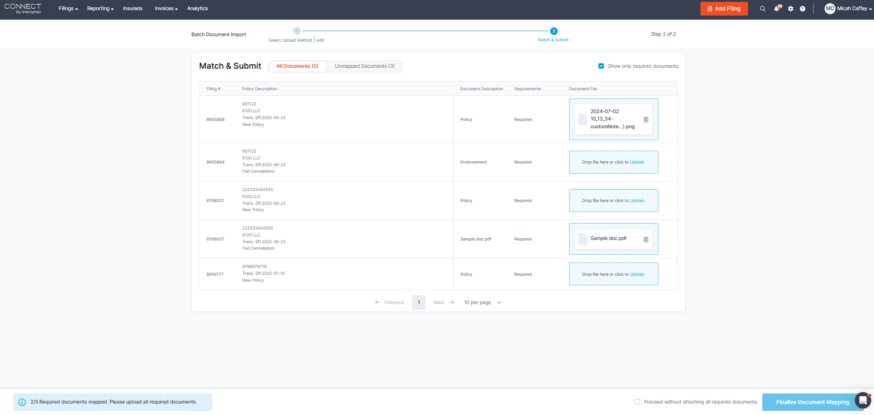The width and height of the screenshot is (874, 415).
Task: Expand the Filings menu
Action: coord(68,9)
